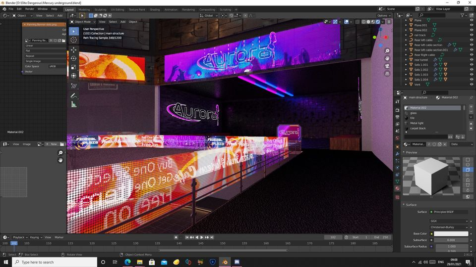This screenshot has height=267, width=476.
Task: Click the viewport zoom magnifier icon
Action: 387,51
